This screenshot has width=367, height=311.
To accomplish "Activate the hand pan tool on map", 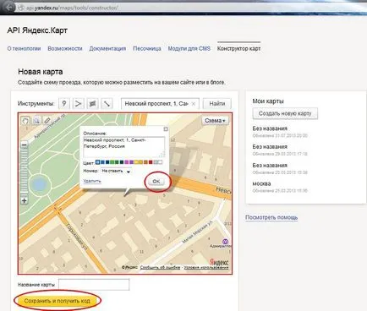I will click(25, 121).
